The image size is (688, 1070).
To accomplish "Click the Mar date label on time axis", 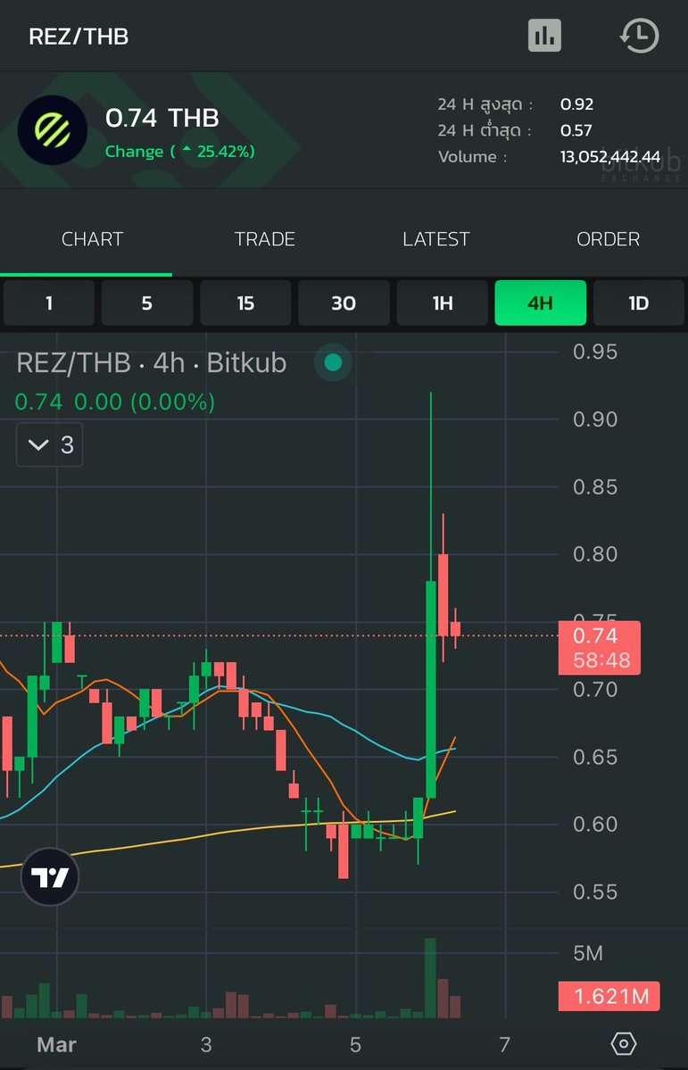I will (56, 1043).
